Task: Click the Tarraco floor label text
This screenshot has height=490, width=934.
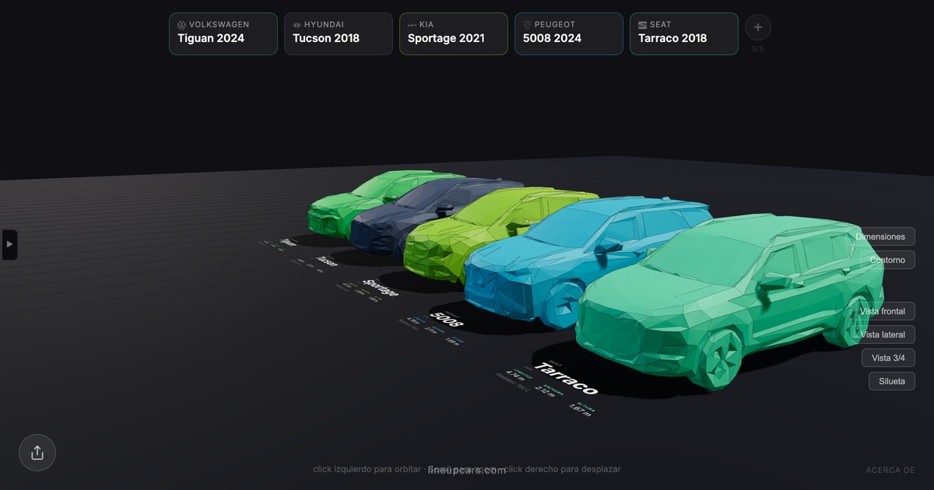Action: 567,379
